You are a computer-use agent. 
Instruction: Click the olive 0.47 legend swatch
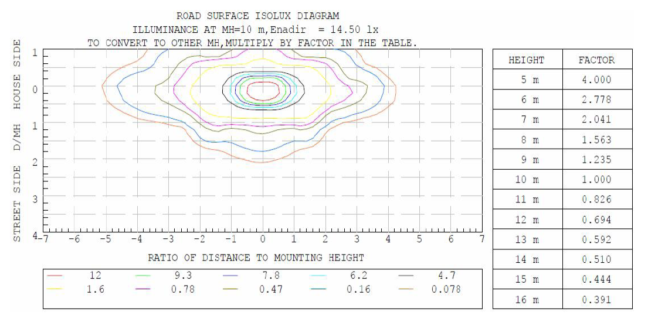(x=233, y=289)
